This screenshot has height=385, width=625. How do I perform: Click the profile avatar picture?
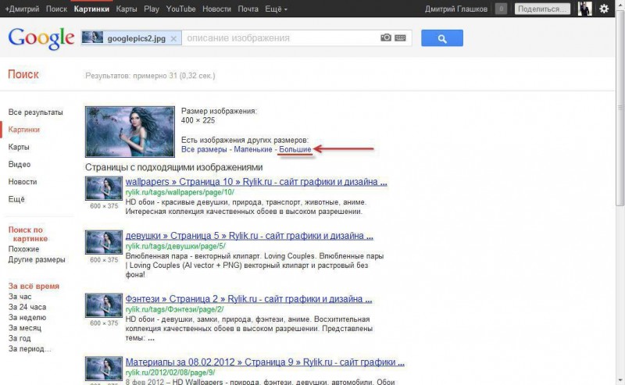[x=584, y=9]
